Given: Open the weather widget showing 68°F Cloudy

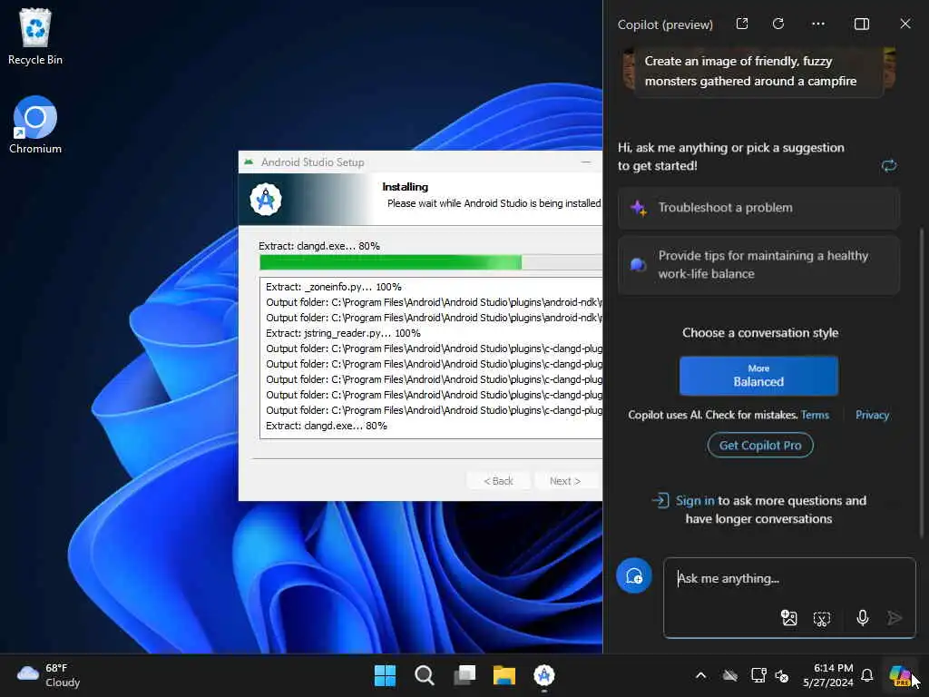Looking at the screenshot, I should point(48,675).
